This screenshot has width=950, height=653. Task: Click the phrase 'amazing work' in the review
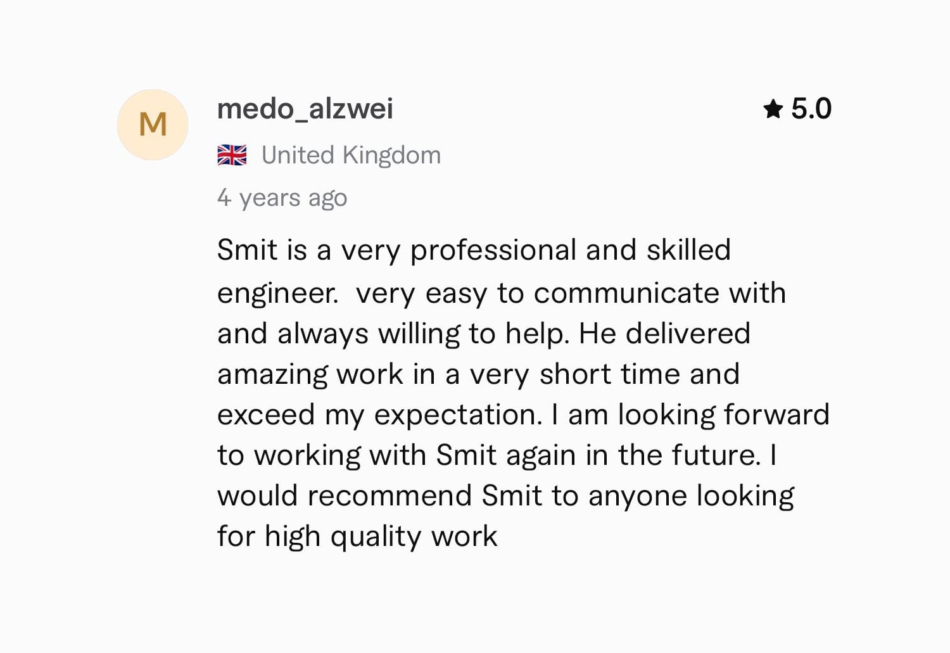(310, 374)
